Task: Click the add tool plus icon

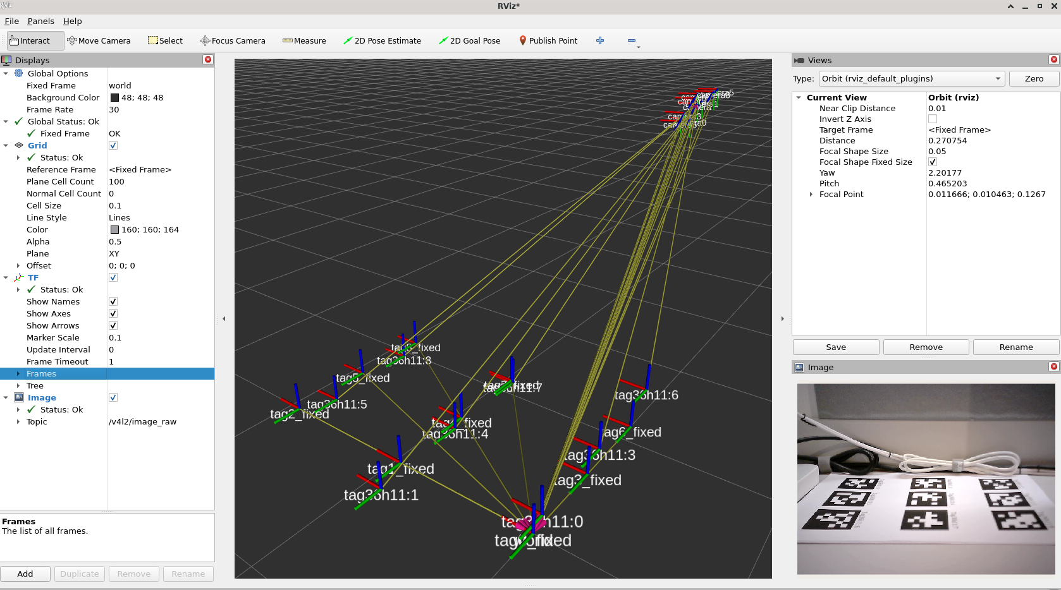Action: (599, 40)
